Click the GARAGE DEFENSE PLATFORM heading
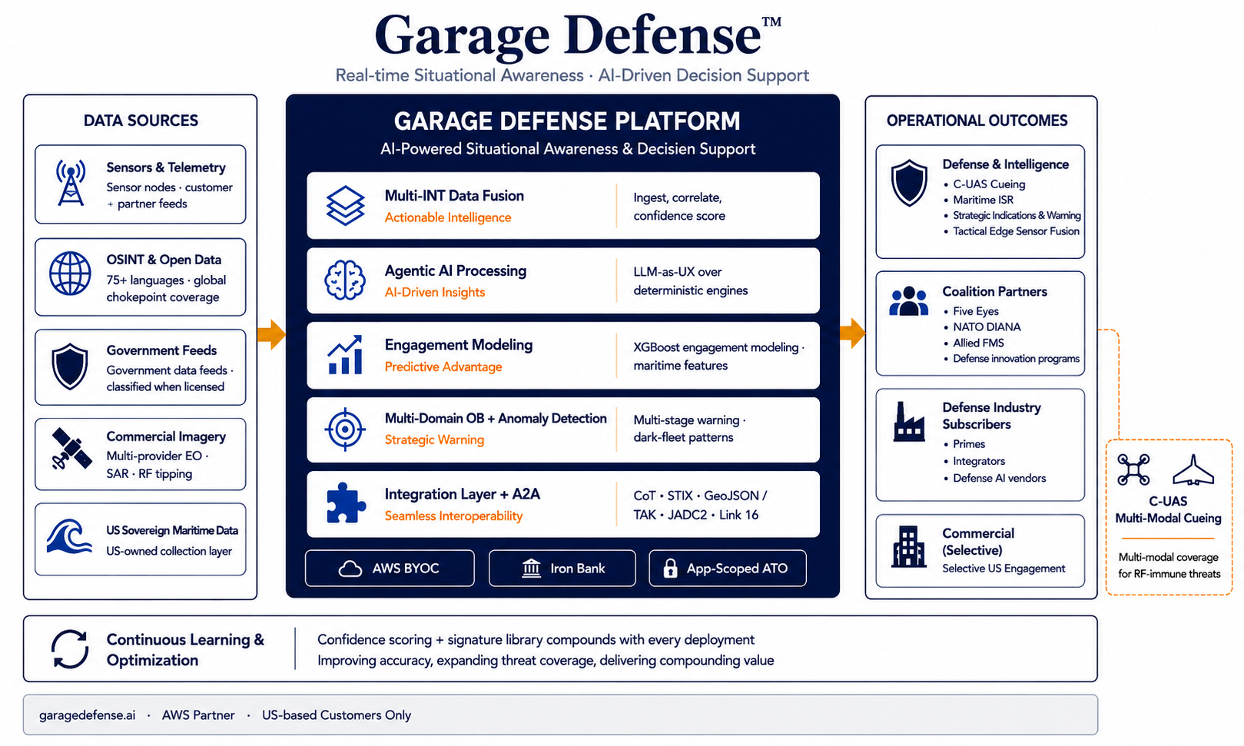 point(567,121)
